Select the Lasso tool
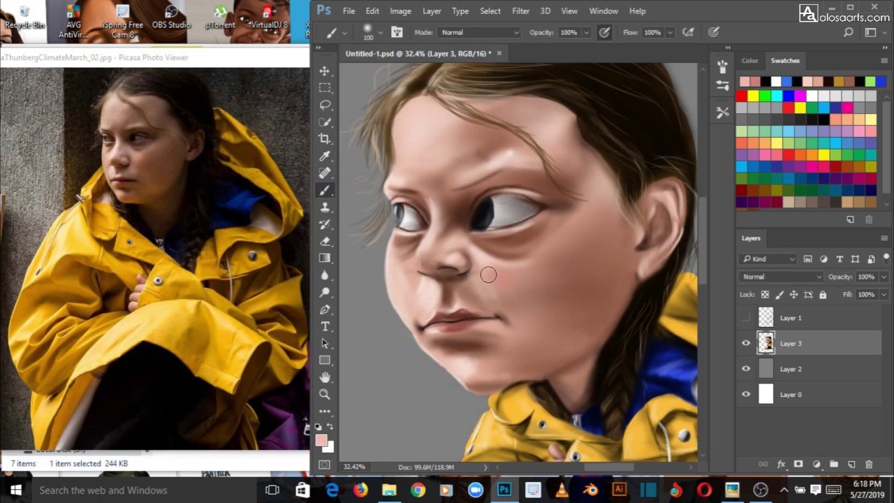The width and height of the screenshot is (894, 503). [325, 105]
